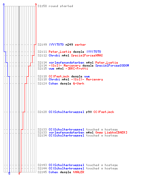Click the 32:28 timestamp
This screenshot has height=187, width=168.
click(x=42, y=112)
